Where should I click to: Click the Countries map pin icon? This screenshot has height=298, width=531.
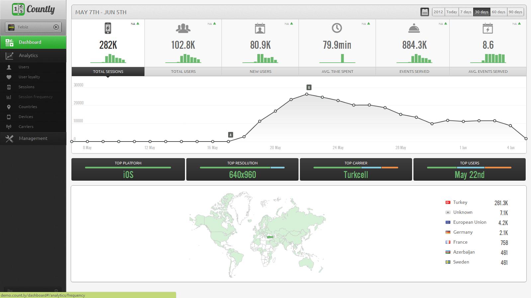click(x=9, y=107)
